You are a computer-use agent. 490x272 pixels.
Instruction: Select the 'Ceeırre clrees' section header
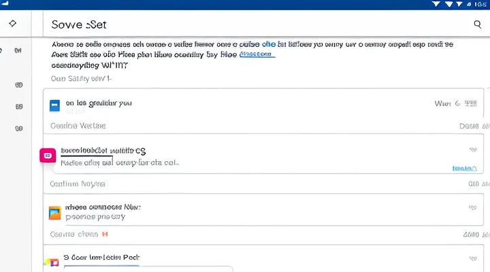(74, 234)
